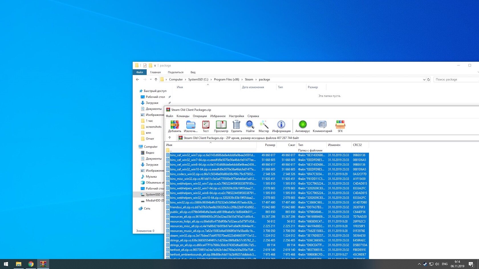Open the Справка help menu
Viewport: 479px width, 269px height.
pyautogui.click(x=253, y=116)
